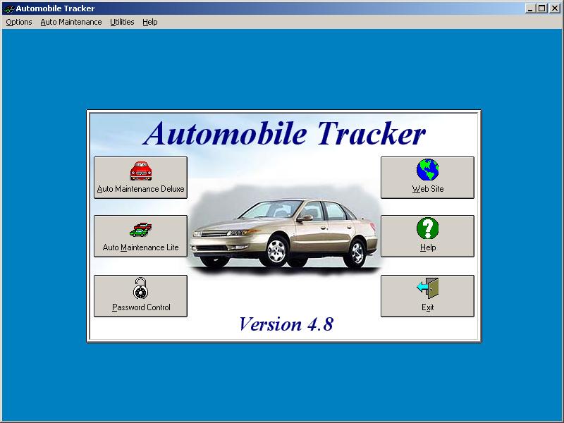Screen dimensions: 564x423
Task: Open the Options menu
Action: click(x=19, y=22)
